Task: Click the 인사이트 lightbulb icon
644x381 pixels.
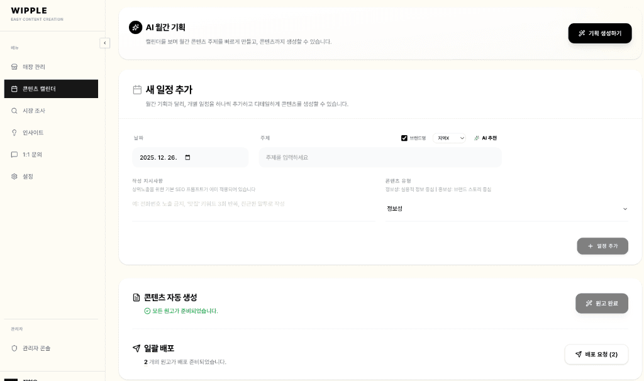Action: tap(14, 133)
